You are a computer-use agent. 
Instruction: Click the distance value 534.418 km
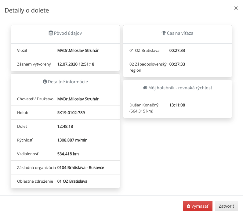tap(68, 154)
